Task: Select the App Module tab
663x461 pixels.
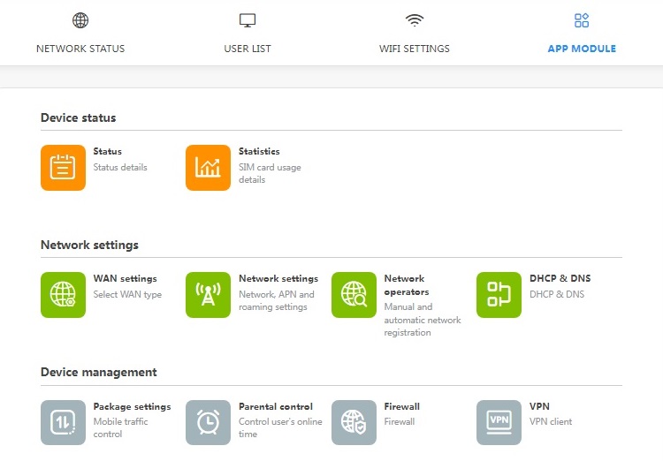Action: (x=582, y=33)
